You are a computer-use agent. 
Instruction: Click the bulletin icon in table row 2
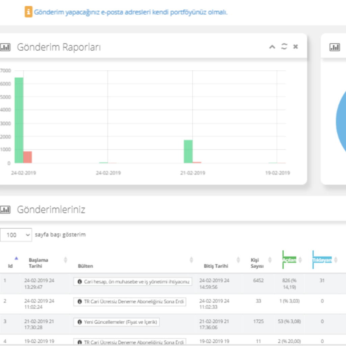pyautogui.click(x=80, y=301)
